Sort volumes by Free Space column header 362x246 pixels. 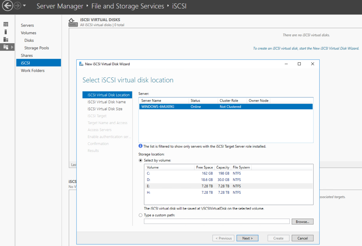coord(204,167)
